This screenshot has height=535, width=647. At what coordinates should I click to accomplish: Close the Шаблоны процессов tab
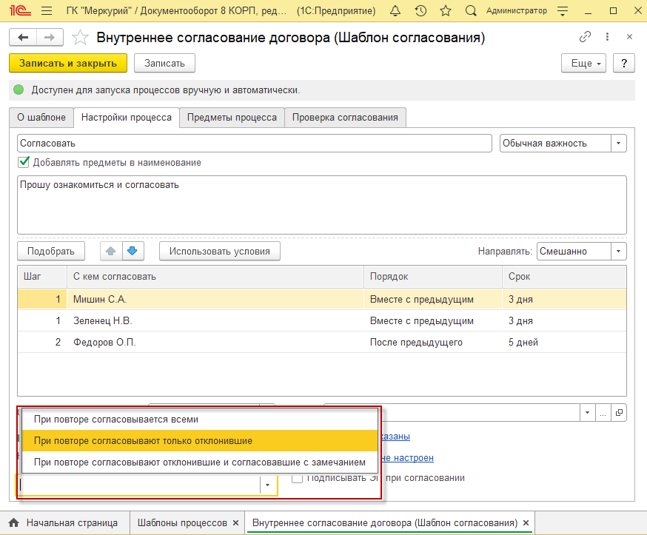click(x=235, y=522)
